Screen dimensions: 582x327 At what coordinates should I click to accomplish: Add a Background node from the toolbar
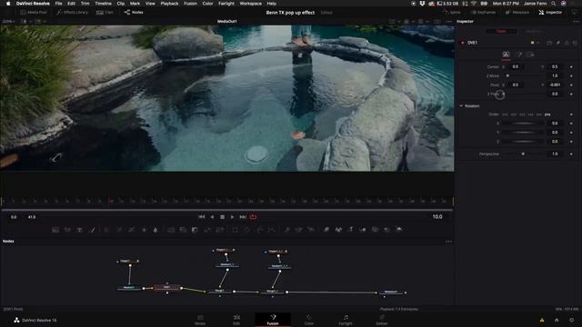55,230
